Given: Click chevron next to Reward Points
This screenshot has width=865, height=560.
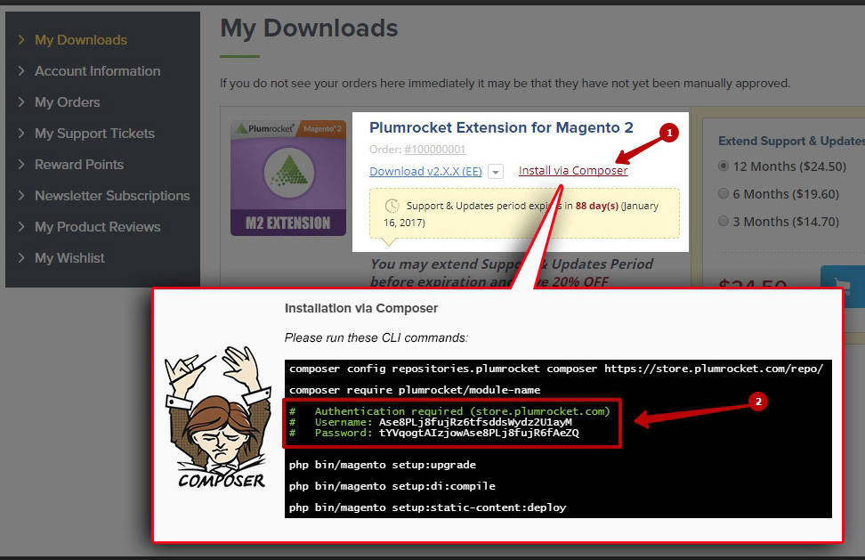Looking at the screenshot, I should point(21,164).
